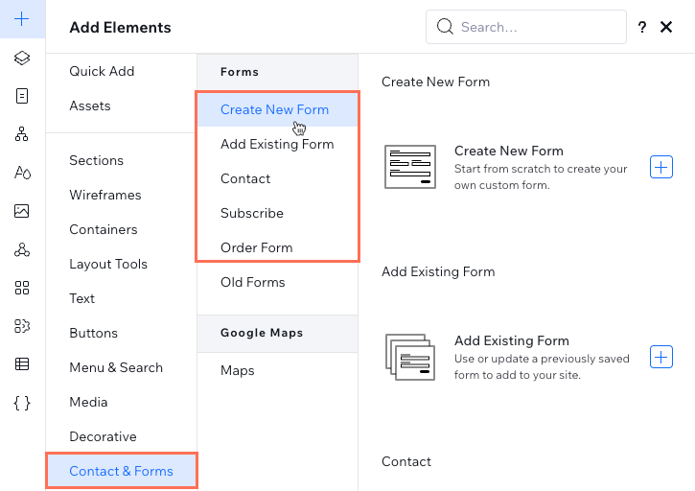Open the Site Styles text theme icon

click(22, 173)
